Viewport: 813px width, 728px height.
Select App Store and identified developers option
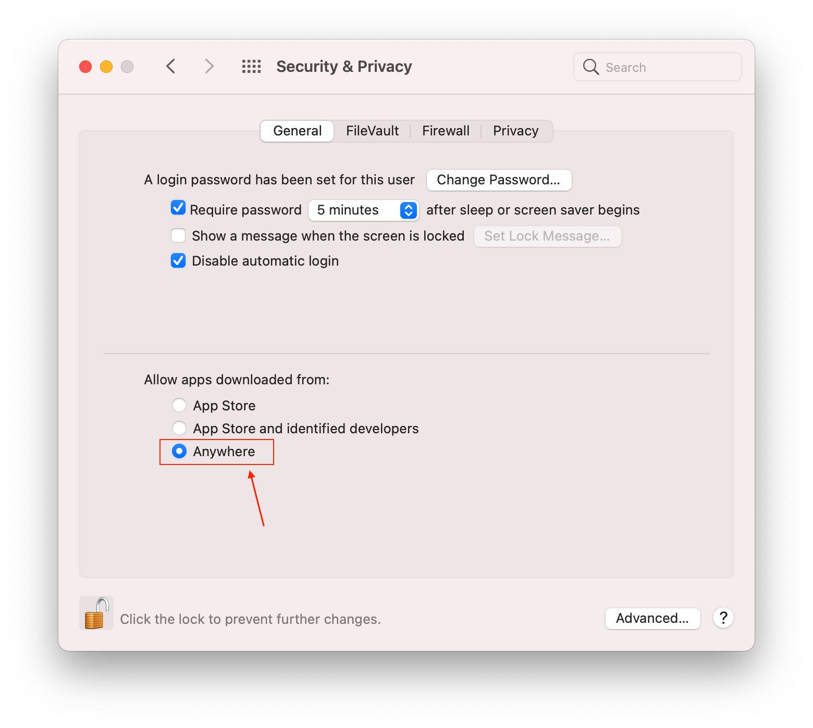[179, 428]
